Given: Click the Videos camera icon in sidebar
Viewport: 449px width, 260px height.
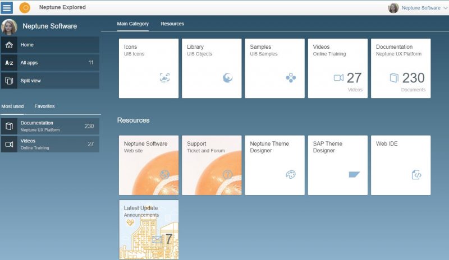Looking at the screenshot, I should click(9, 144).
